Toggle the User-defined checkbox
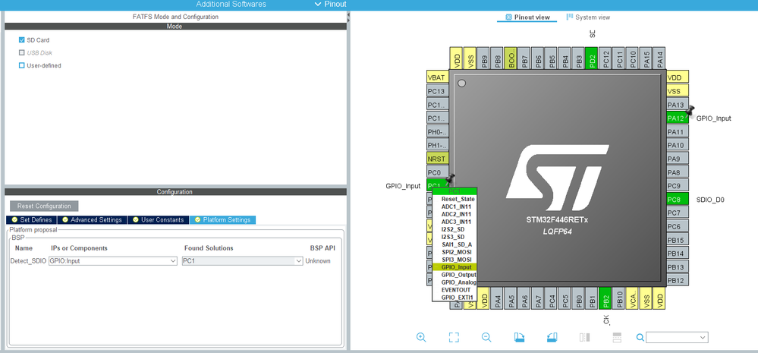This screenshot has width=758, height=353. coord(21,65)
